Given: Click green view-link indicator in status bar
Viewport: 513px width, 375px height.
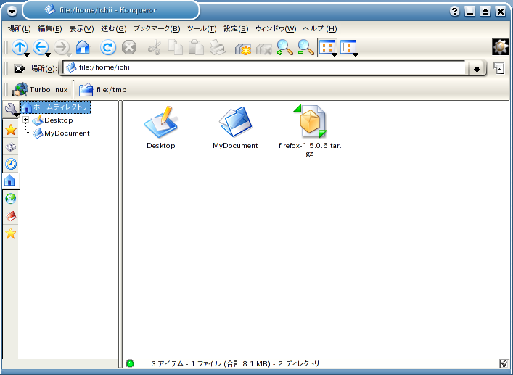Looking at the screenshot, I should pyautogui.click(x=130, y=363).
